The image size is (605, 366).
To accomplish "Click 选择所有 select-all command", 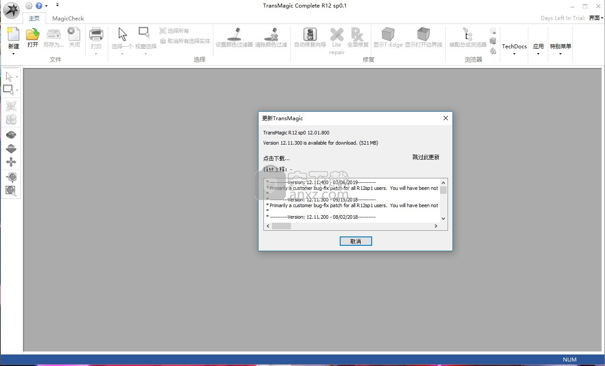I will (x=174, y=31).
